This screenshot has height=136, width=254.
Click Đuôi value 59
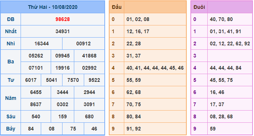pos(213,129)
